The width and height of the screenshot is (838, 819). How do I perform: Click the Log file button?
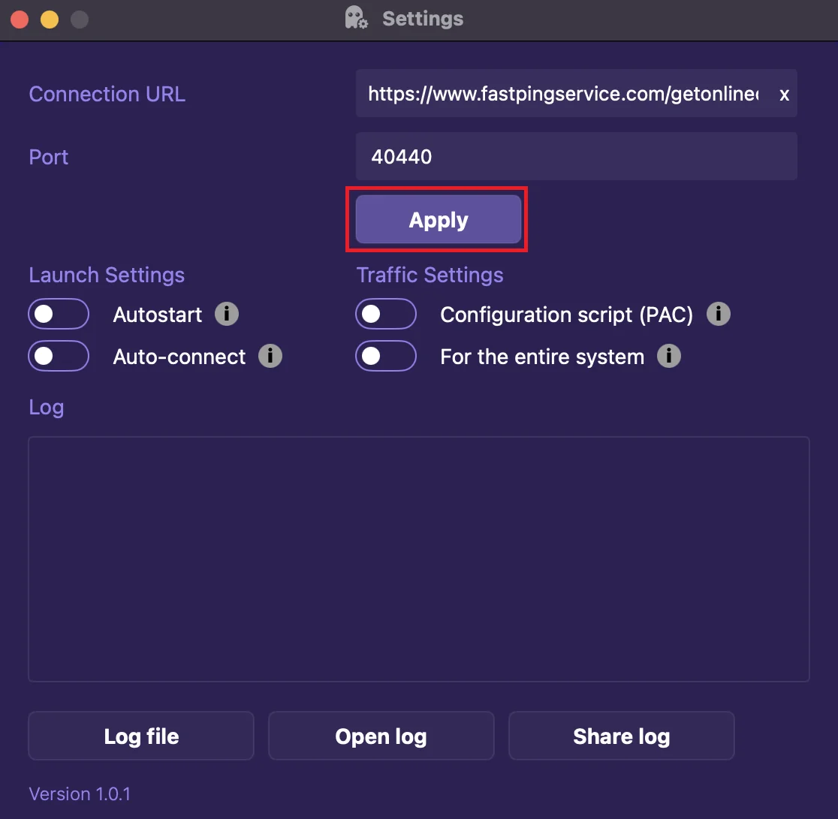141,736
